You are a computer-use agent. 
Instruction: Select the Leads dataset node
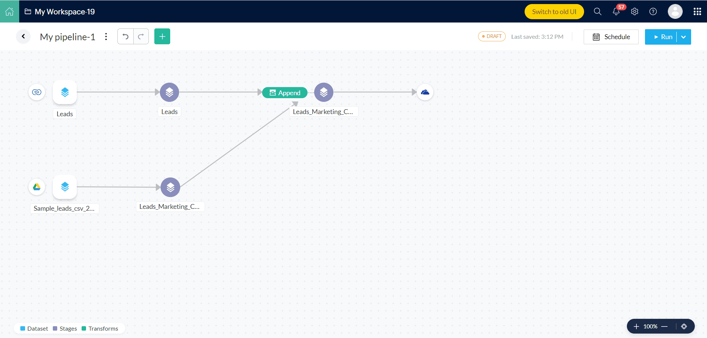(x=65, y=92)
